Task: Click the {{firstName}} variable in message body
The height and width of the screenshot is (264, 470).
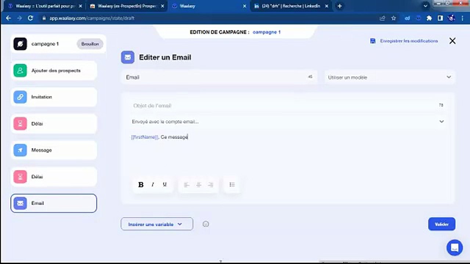Action: point(145,137)
